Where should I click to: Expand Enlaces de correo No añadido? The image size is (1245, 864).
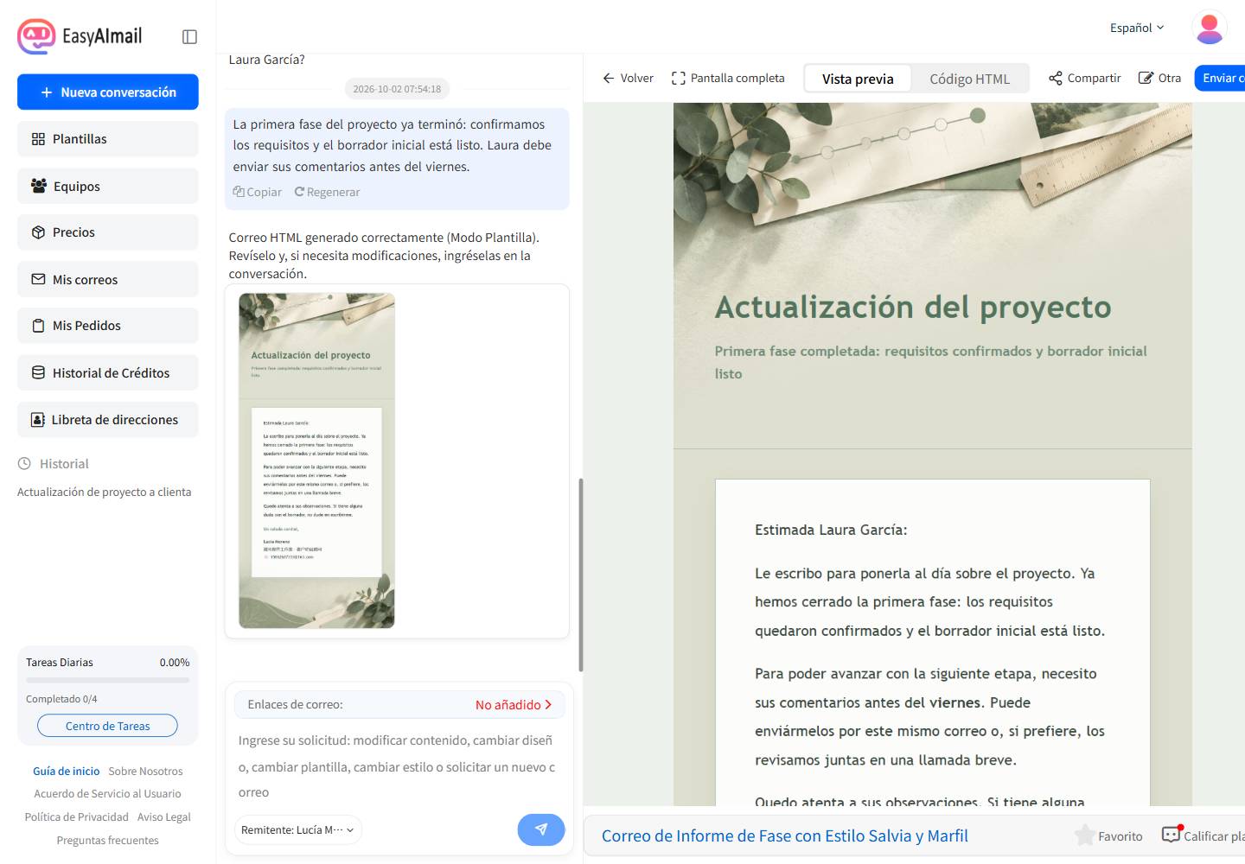[x=399, y=704]
